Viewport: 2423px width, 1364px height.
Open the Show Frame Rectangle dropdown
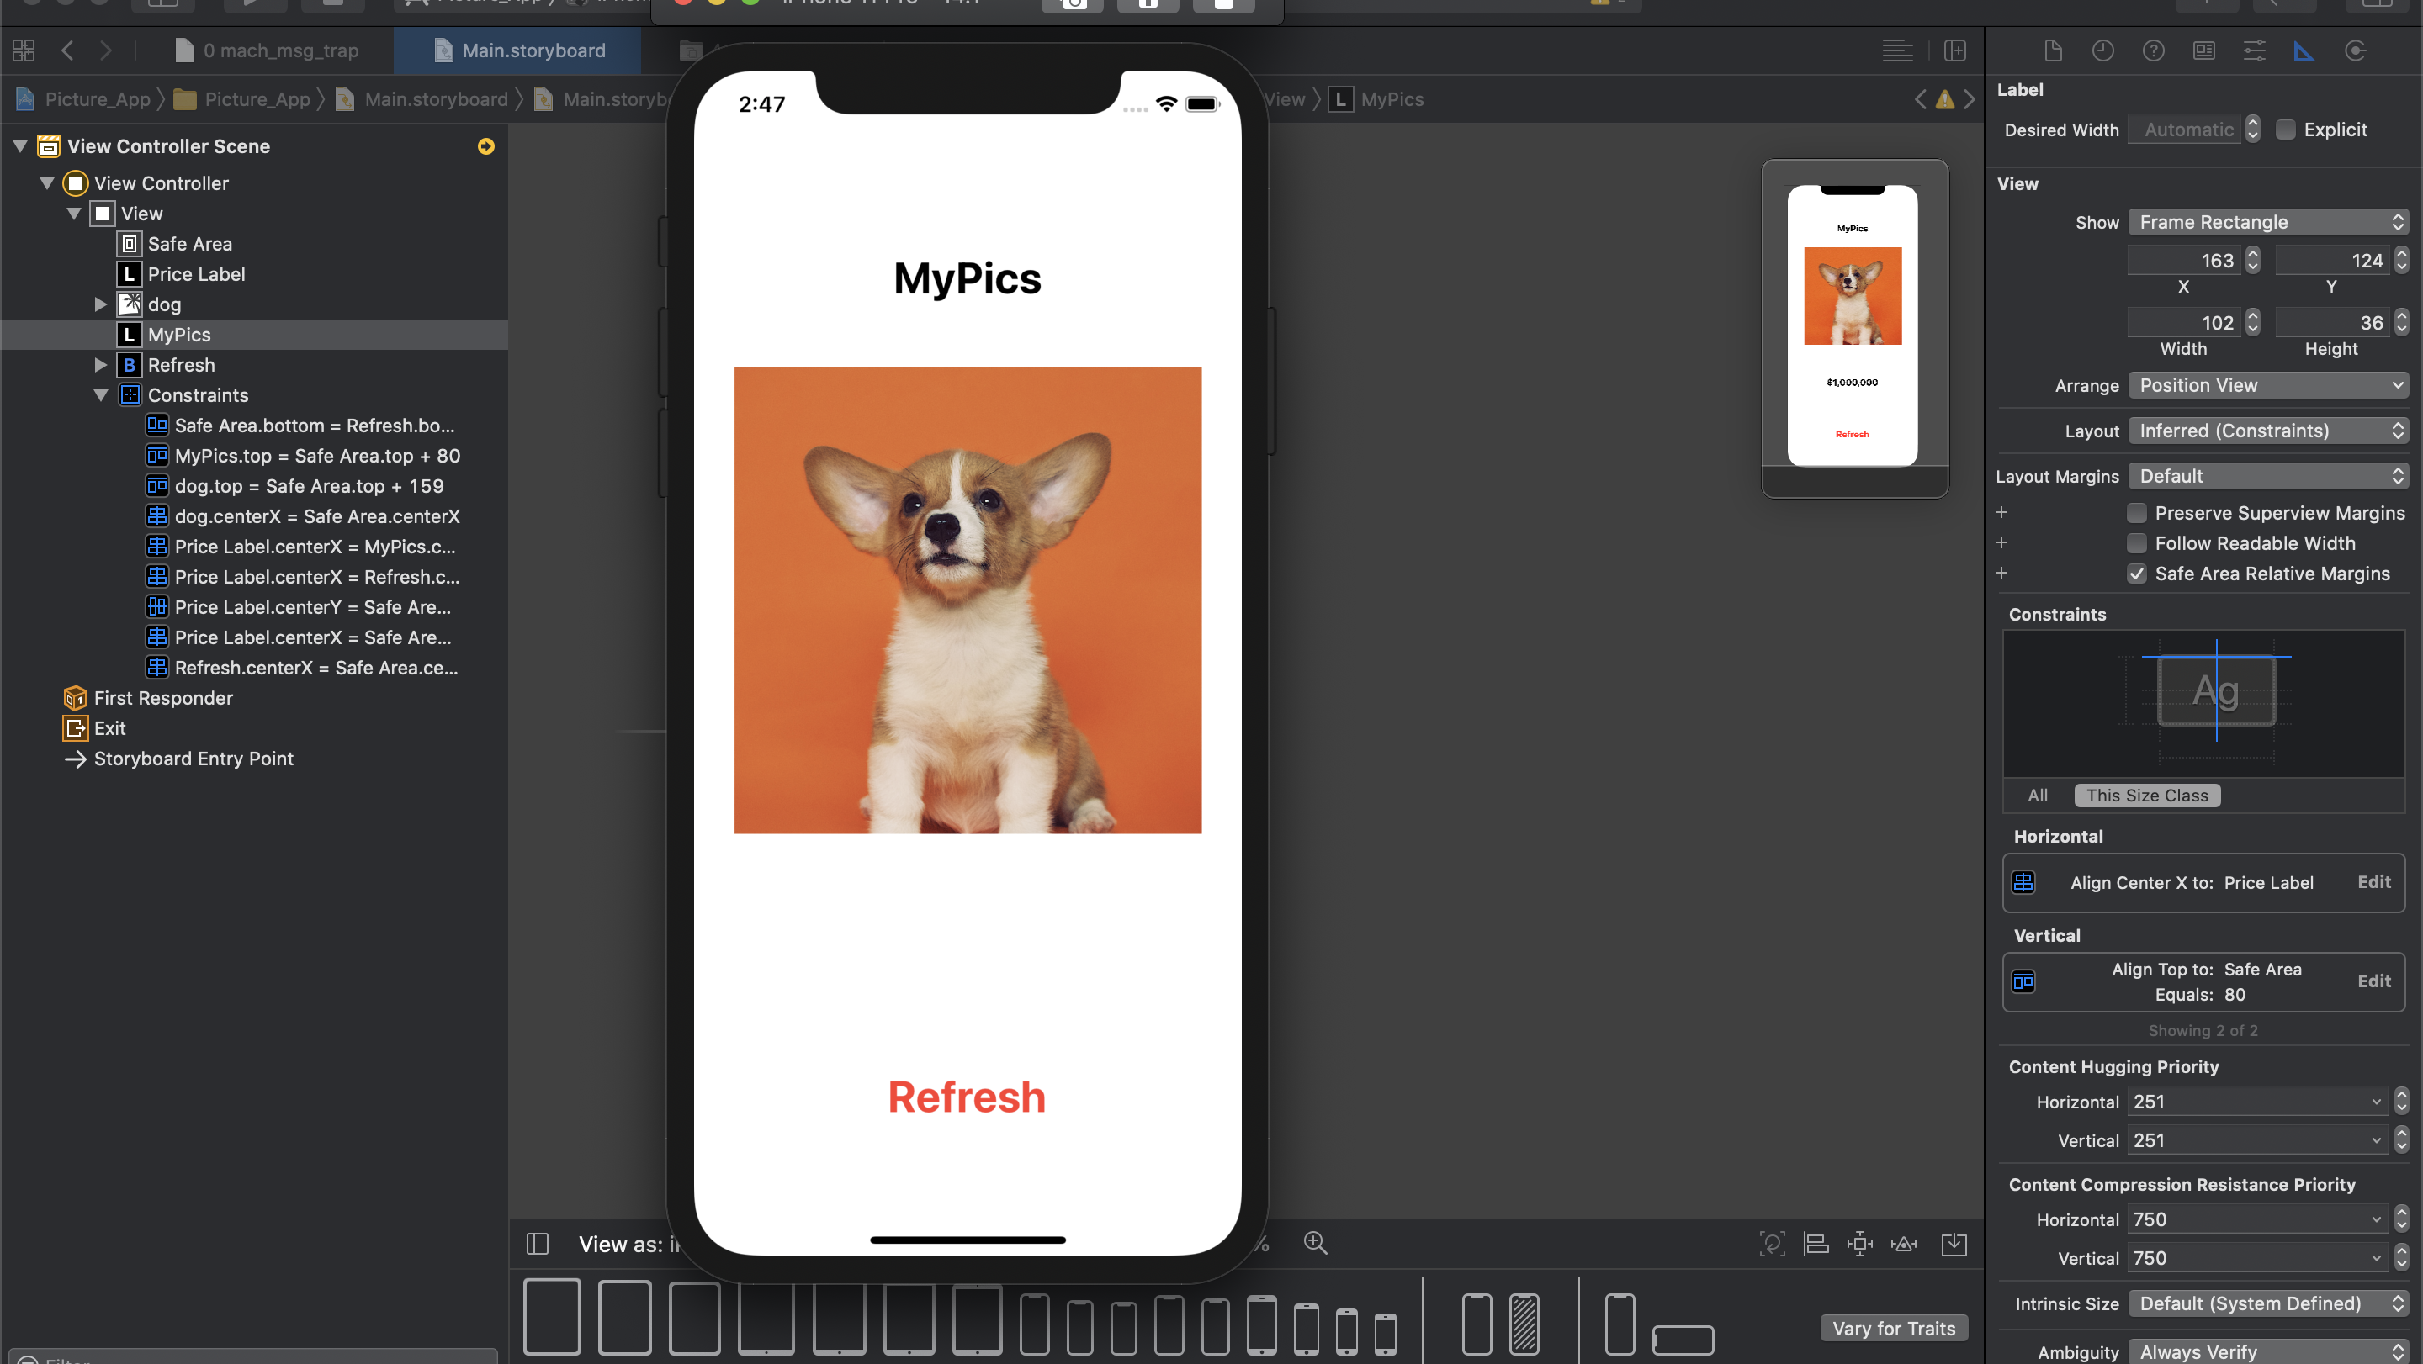(x=2267, y=222)
